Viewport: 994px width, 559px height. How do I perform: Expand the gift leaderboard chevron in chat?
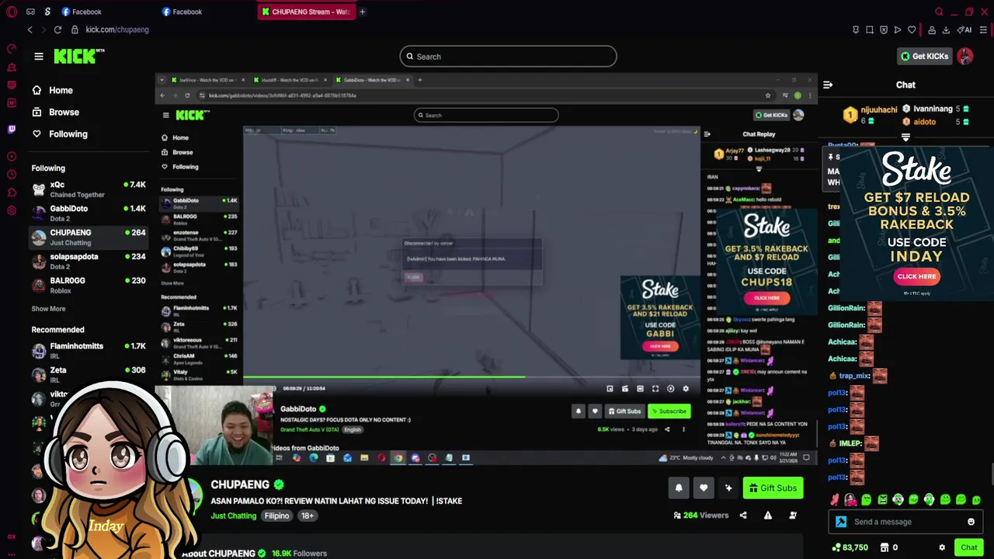coord(905,137)
